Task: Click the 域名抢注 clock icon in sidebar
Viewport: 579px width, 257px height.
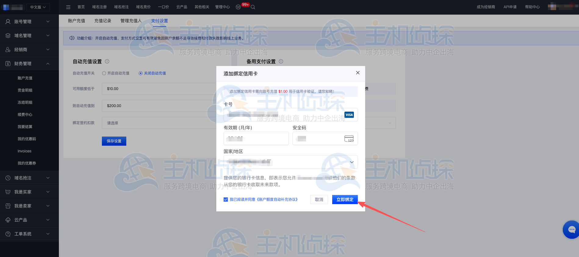Action: [8, 178]
